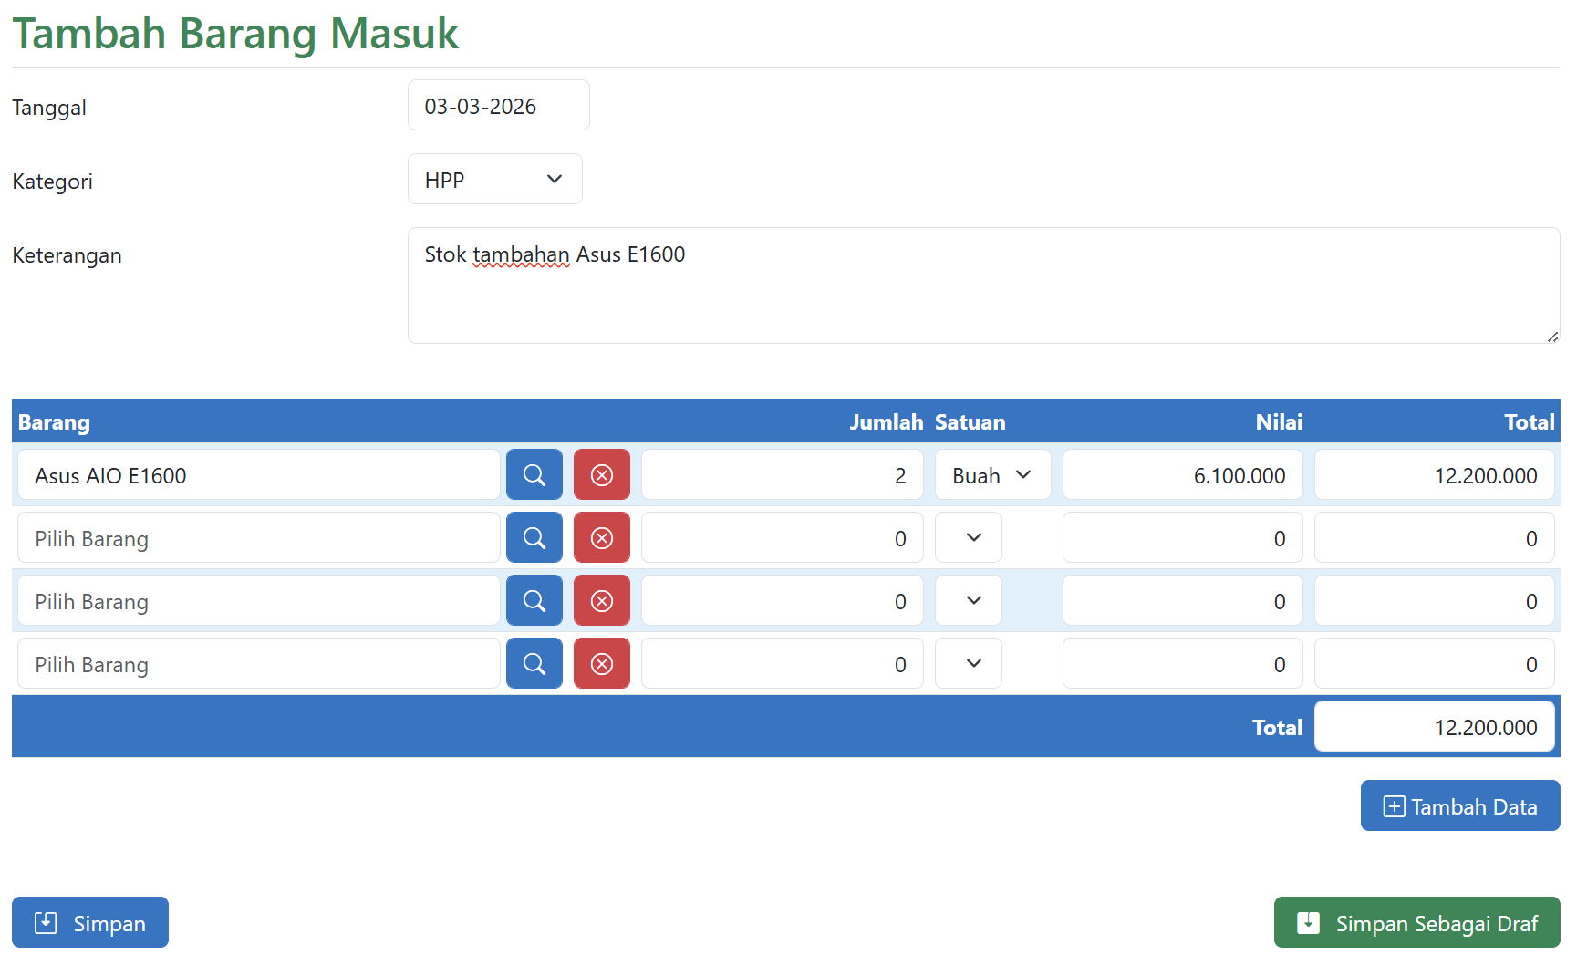Edit Jumlah field in third row

coord(783,600)
